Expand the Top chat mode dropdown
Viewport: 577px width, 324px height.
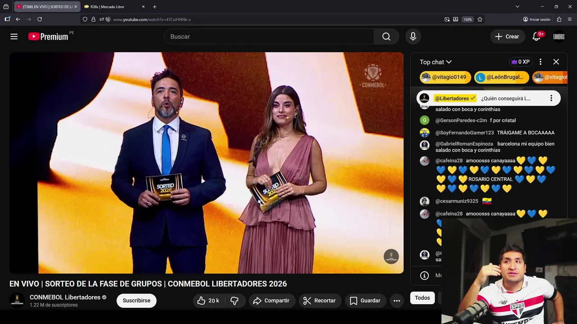(435, 62)
